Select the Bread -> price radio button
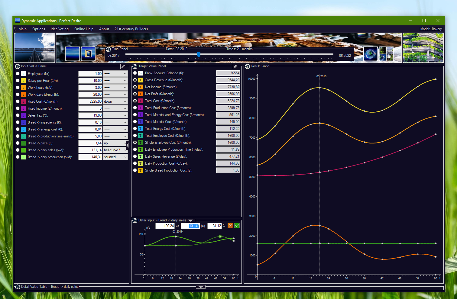 click(x=18, y=143)
